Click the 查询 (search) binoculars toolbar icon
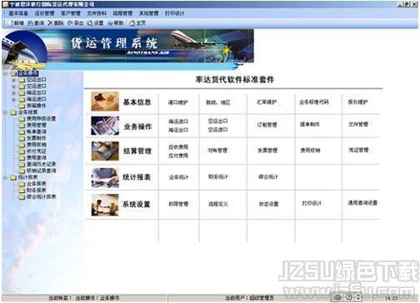 tap(30, 23)
